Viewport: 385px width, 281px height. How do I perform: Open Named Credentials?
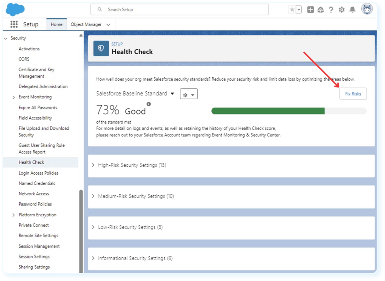click(x=37, y=183)
